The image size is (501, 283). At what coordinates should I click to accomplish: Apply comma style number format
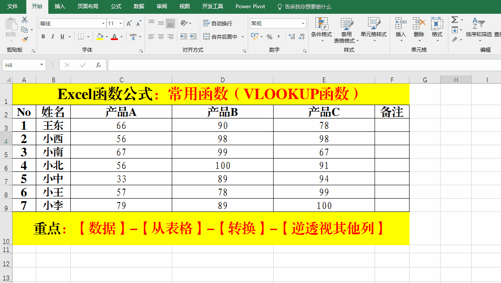[279, 37]
